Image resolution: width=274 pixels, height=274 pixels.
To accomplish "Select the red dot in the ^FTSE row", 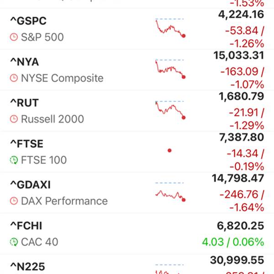I will (169, 150).
